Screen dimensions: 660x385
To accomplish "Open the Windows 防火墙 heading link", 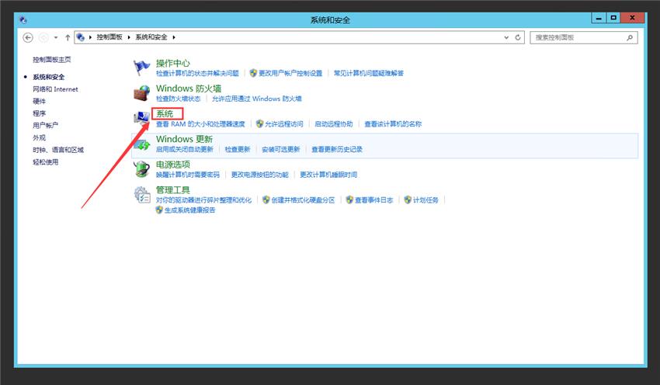I will pyautogui.click(x=189, y=88).
